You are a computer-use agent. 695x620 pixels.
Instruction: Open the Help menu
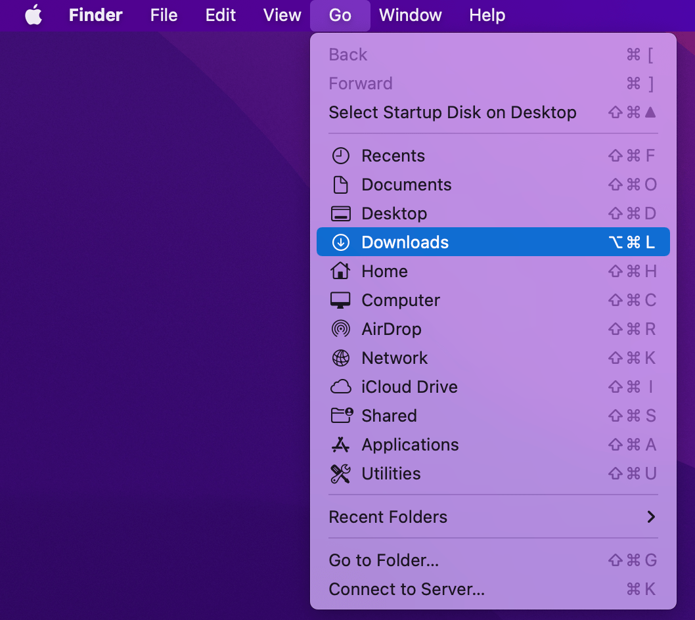487,15
